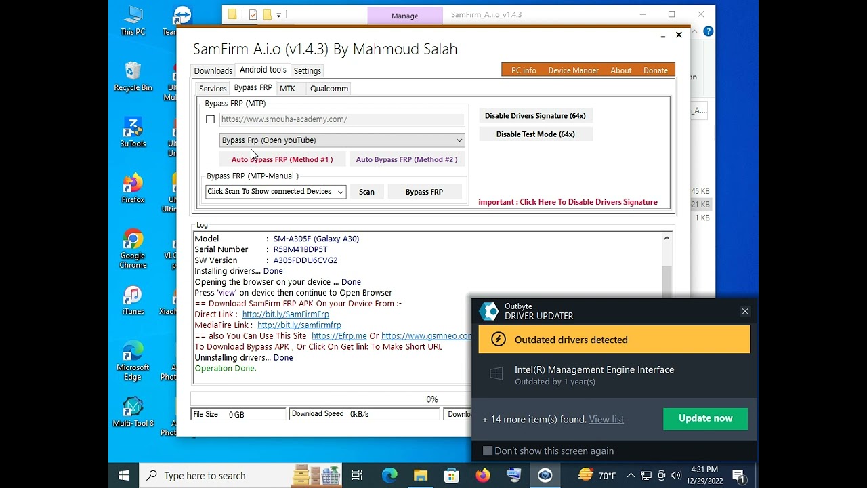Open iTunes desktop shortcut
The height and width of the screenshot is (488, 867).
click(x=133, y=300)
